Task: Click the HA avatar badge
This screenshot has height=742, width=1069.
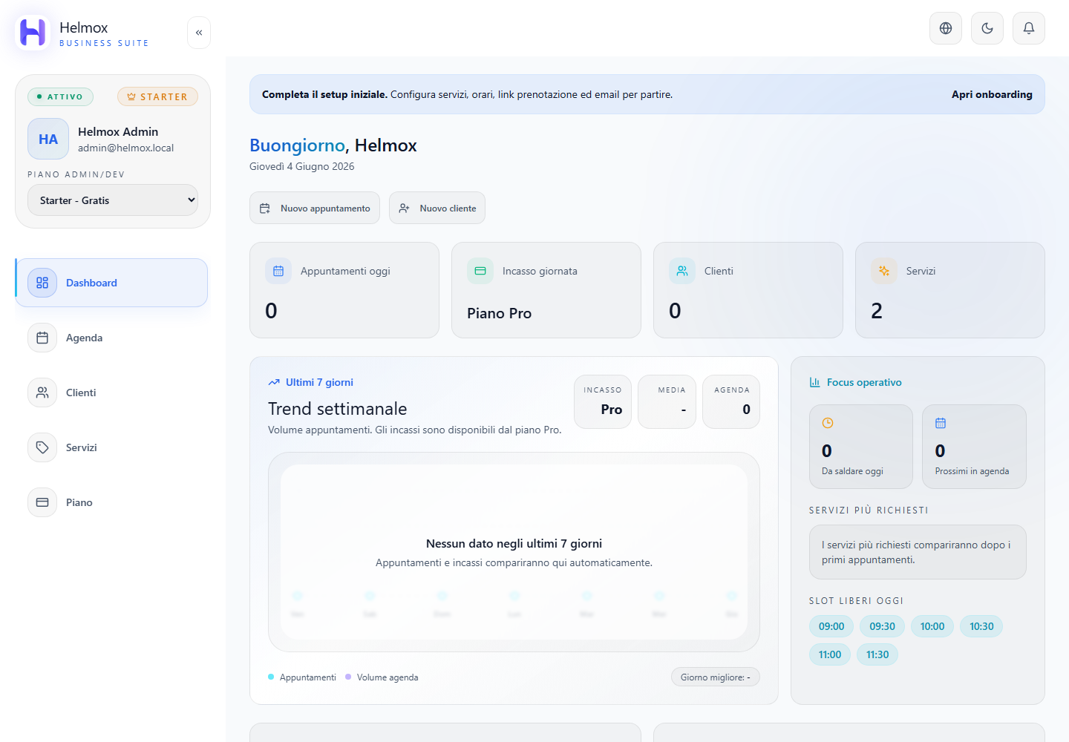Action: tap(48, 139)
